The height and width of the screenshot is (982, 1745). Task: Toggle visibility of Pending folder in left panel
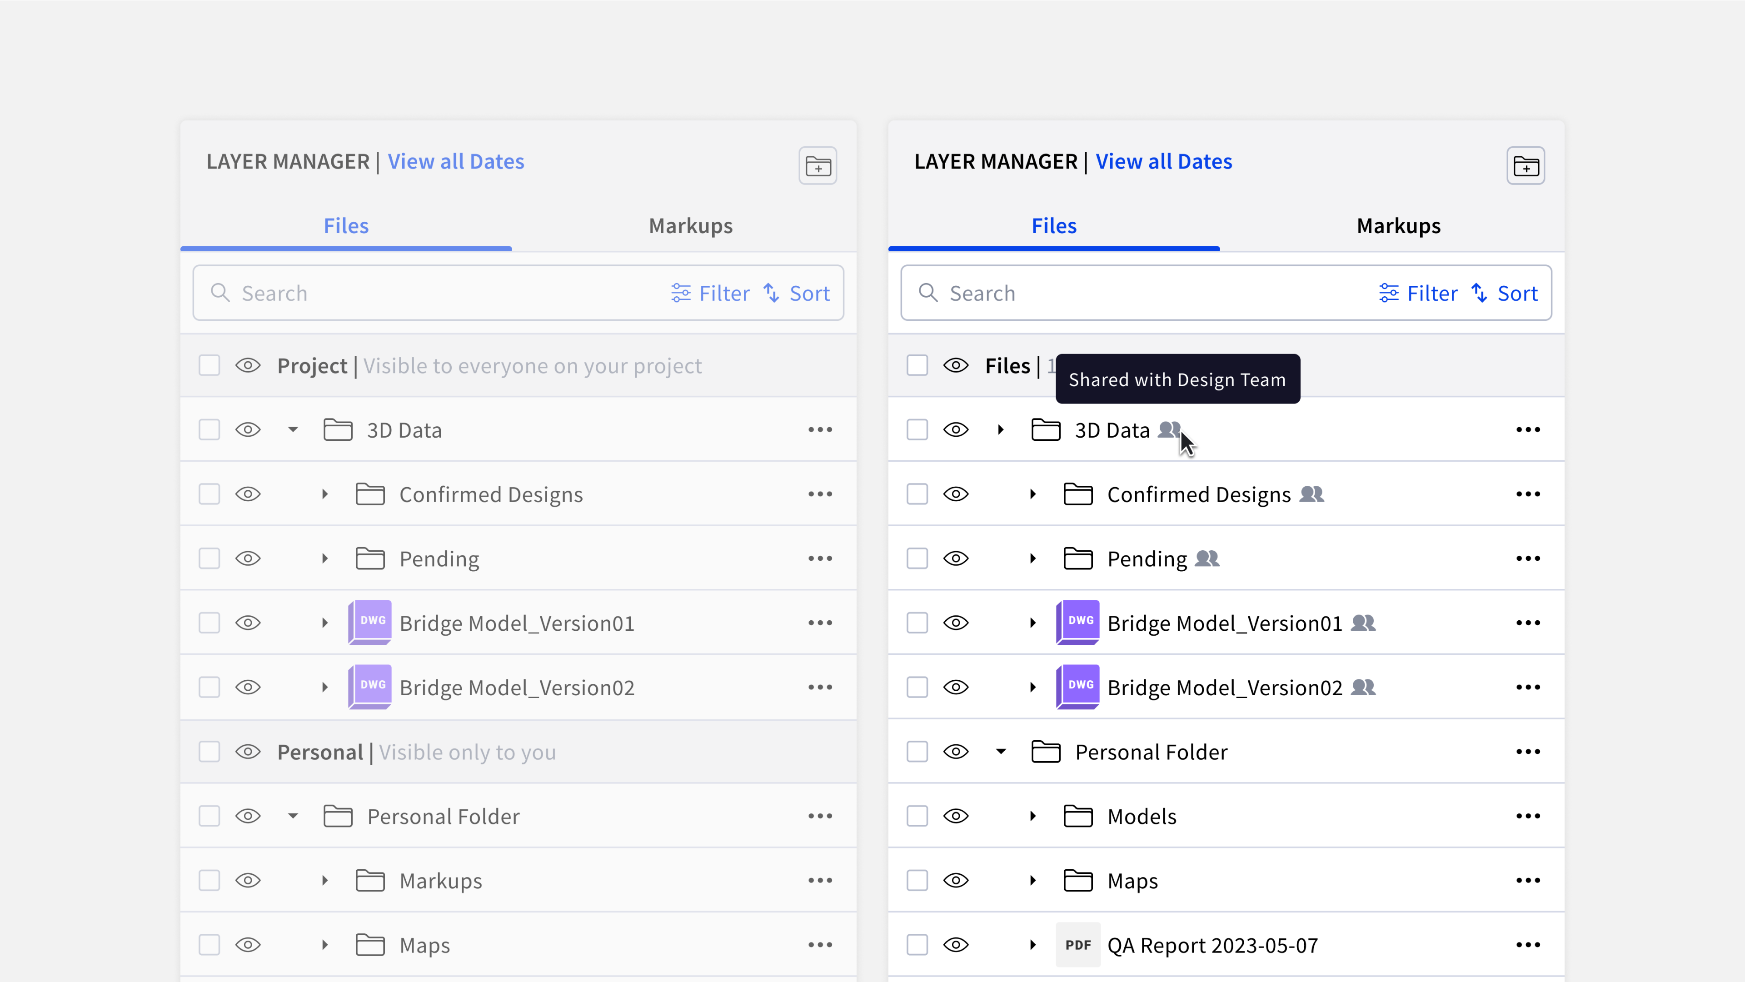pyautogui.click(x=248, y=558)
